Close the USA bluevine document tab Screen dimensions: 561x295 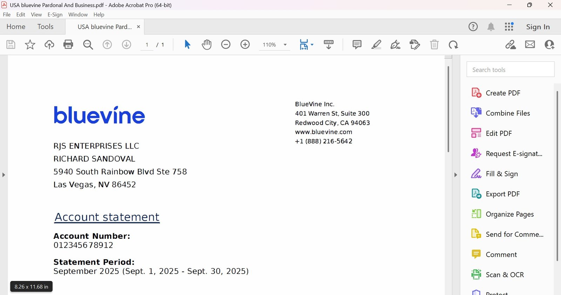click(x=138, y=27)
